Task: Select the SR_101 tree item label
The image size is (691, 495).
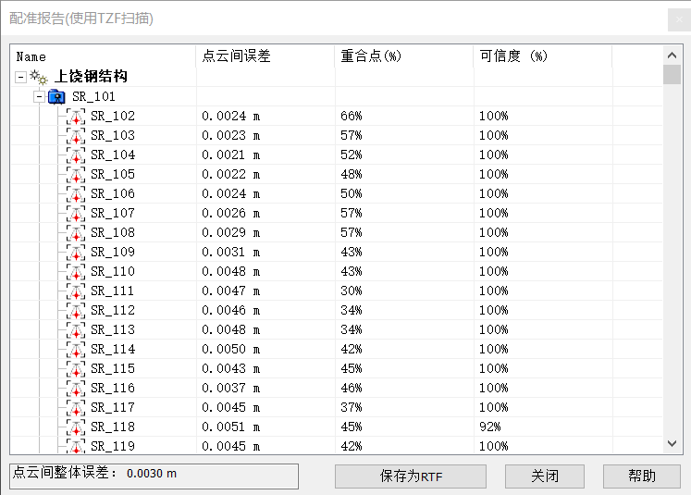Action: pyautogui.click(x=93, y=96)
